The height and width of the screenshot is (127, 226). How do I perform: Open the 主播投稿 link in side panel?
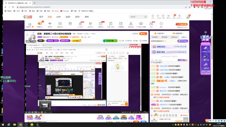pos(160,33)
